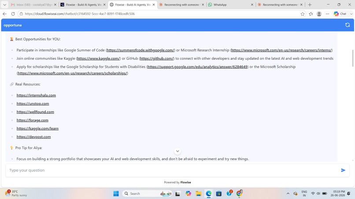
Task: Open Google Chrome from the taskbar
Action: tap(239, 194)
